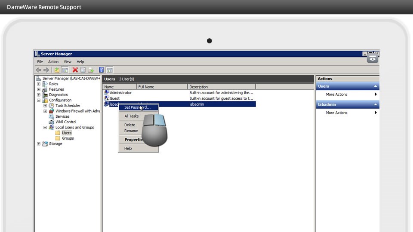Image resolution: width=413 pixels, height=232 pixels.
Task: Toggle the Show/Hide action pane icon
Action: [x=110, y=70]
